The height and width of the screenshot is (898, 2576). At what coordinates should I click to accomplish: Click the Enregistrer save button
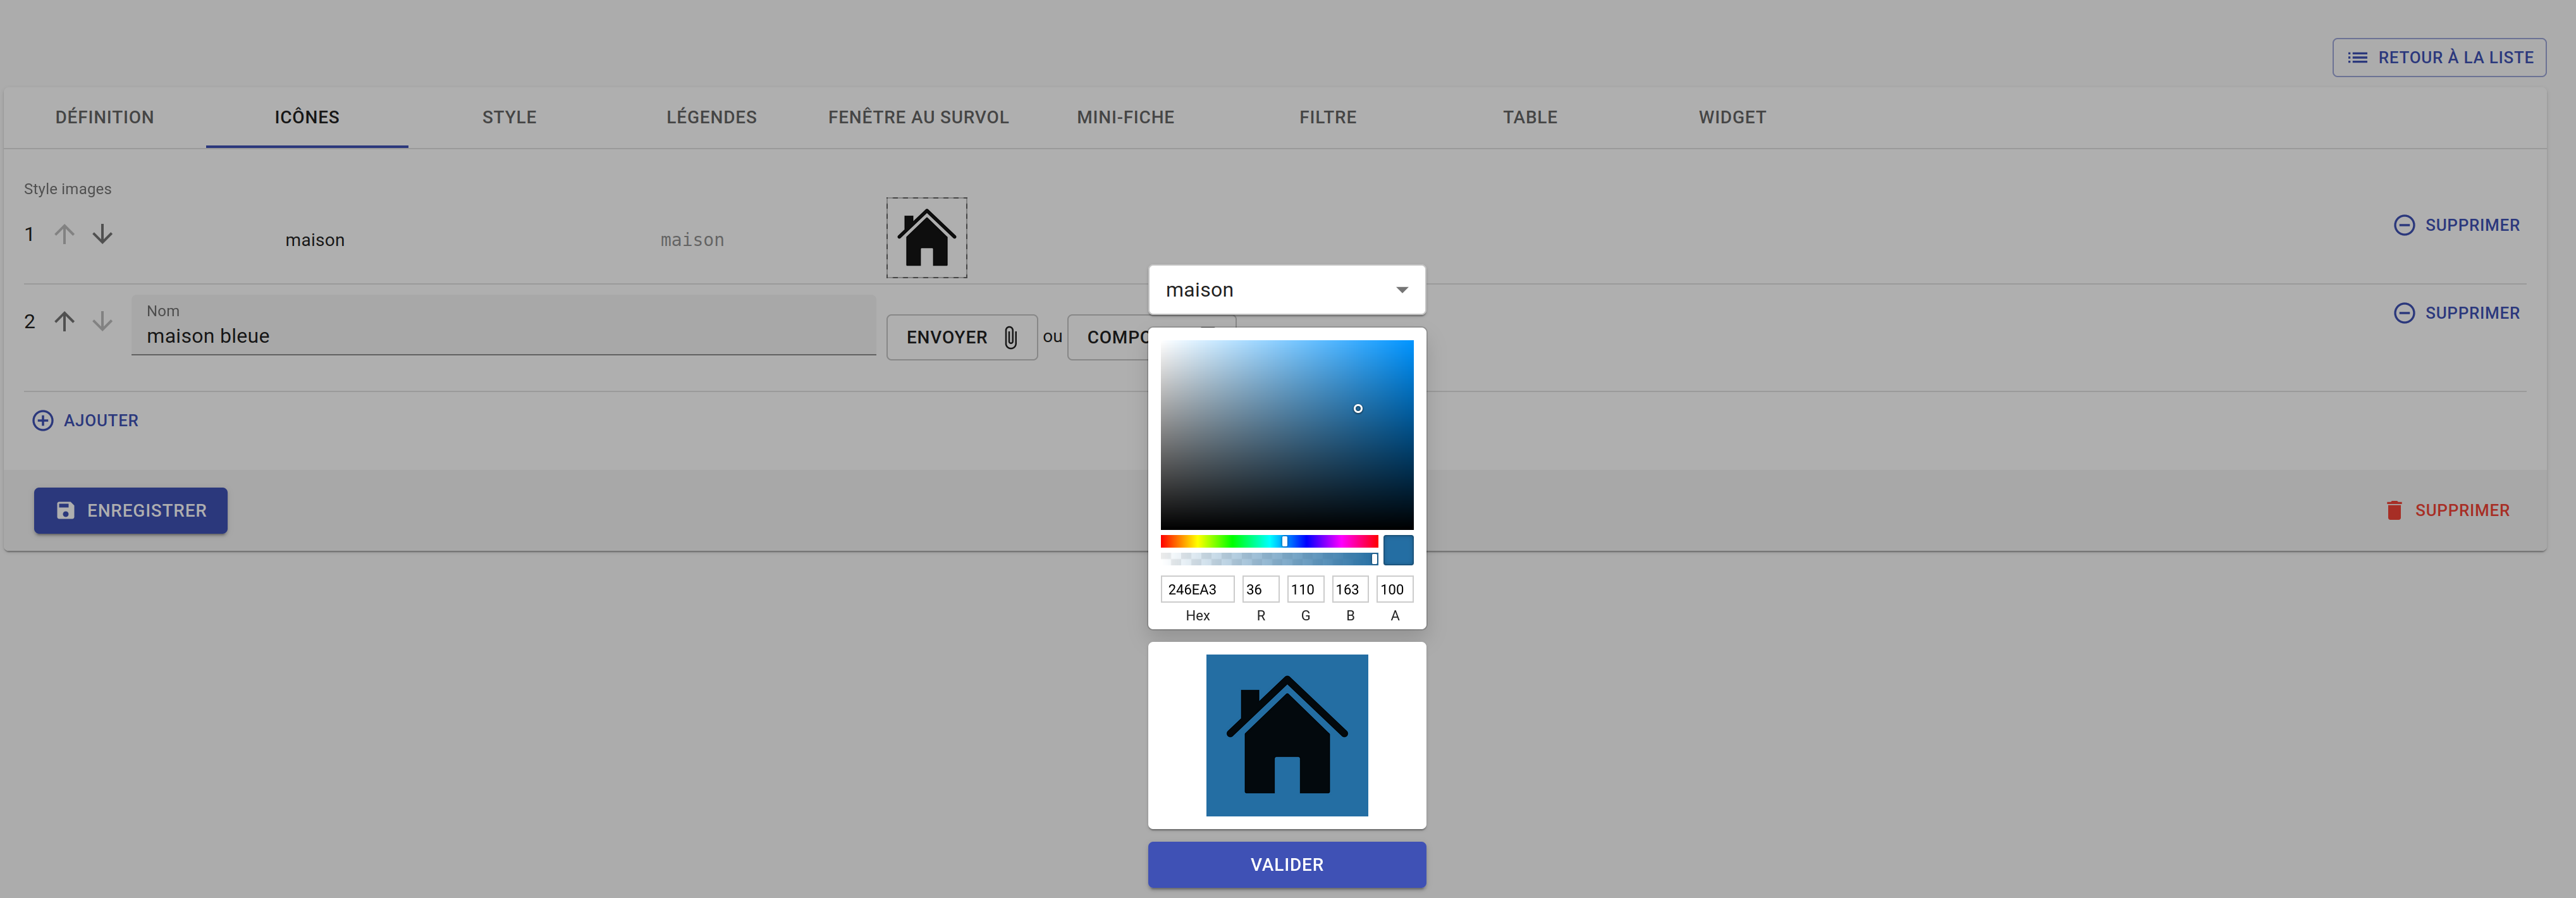pyautogui.click(x=131, y=511)
